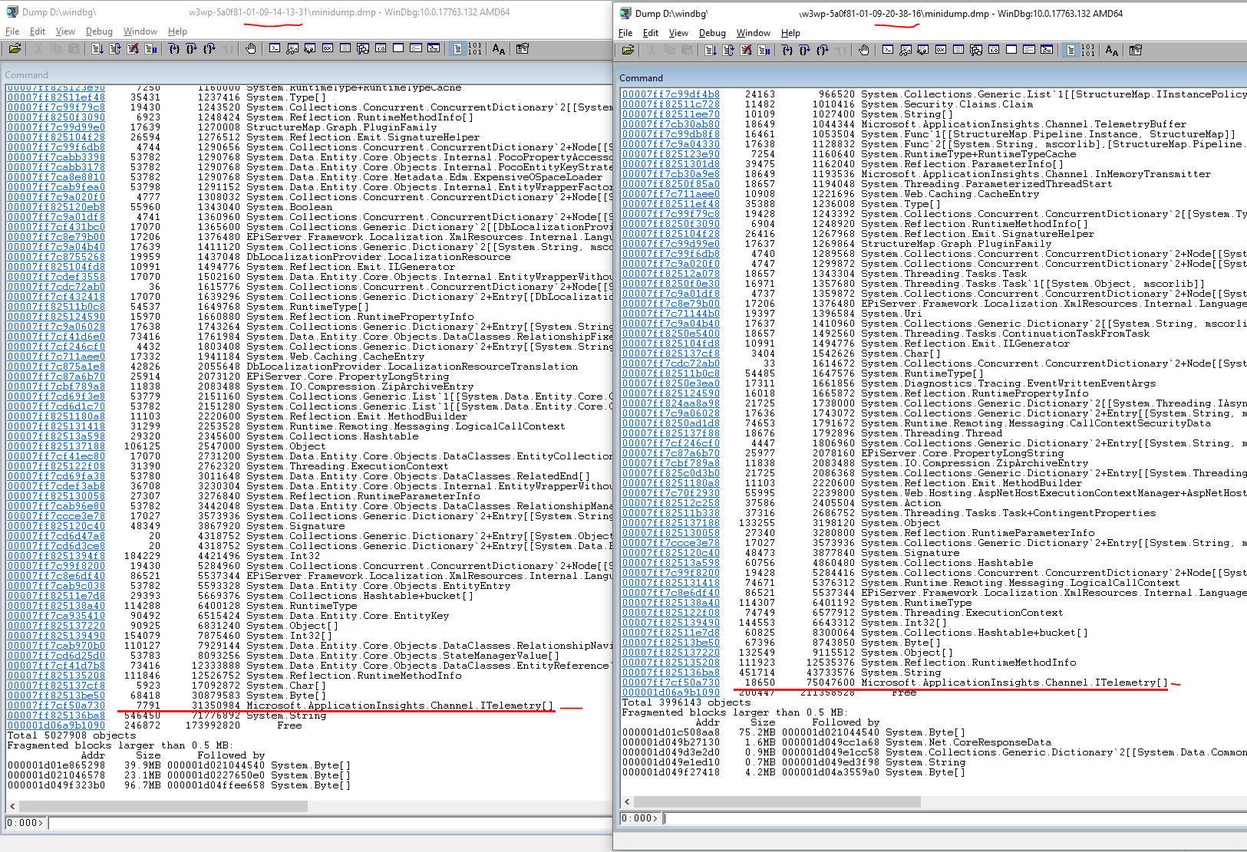This screenshot has width=1247, height=852.
Task: Open Processes and Threads icon in right toolbar
Action: pos(1029,50)
